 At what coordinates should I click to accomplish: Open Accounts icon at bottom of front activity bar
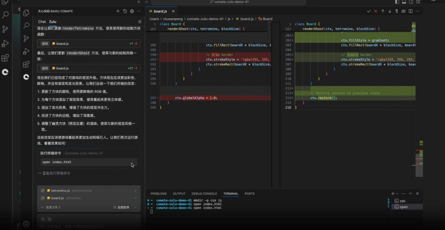click(x=26, y=224)
